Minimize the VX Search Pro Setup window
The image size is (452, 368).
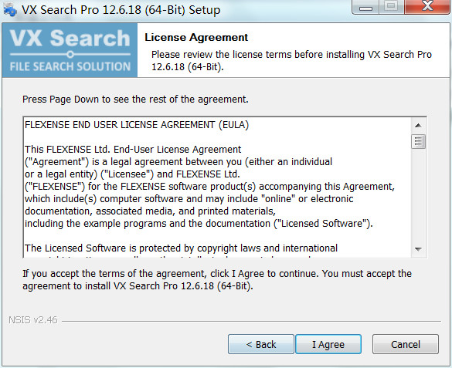point(365,7)
